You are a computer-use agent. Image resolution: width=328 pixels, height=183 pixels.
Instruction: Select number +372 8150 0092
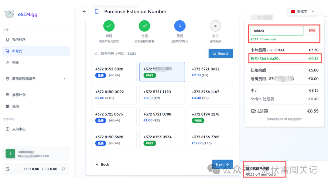[x=114, y=95]
